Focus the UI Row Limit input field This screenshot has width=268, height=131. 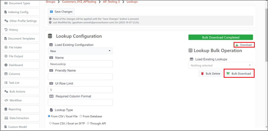tap(80, 90)
